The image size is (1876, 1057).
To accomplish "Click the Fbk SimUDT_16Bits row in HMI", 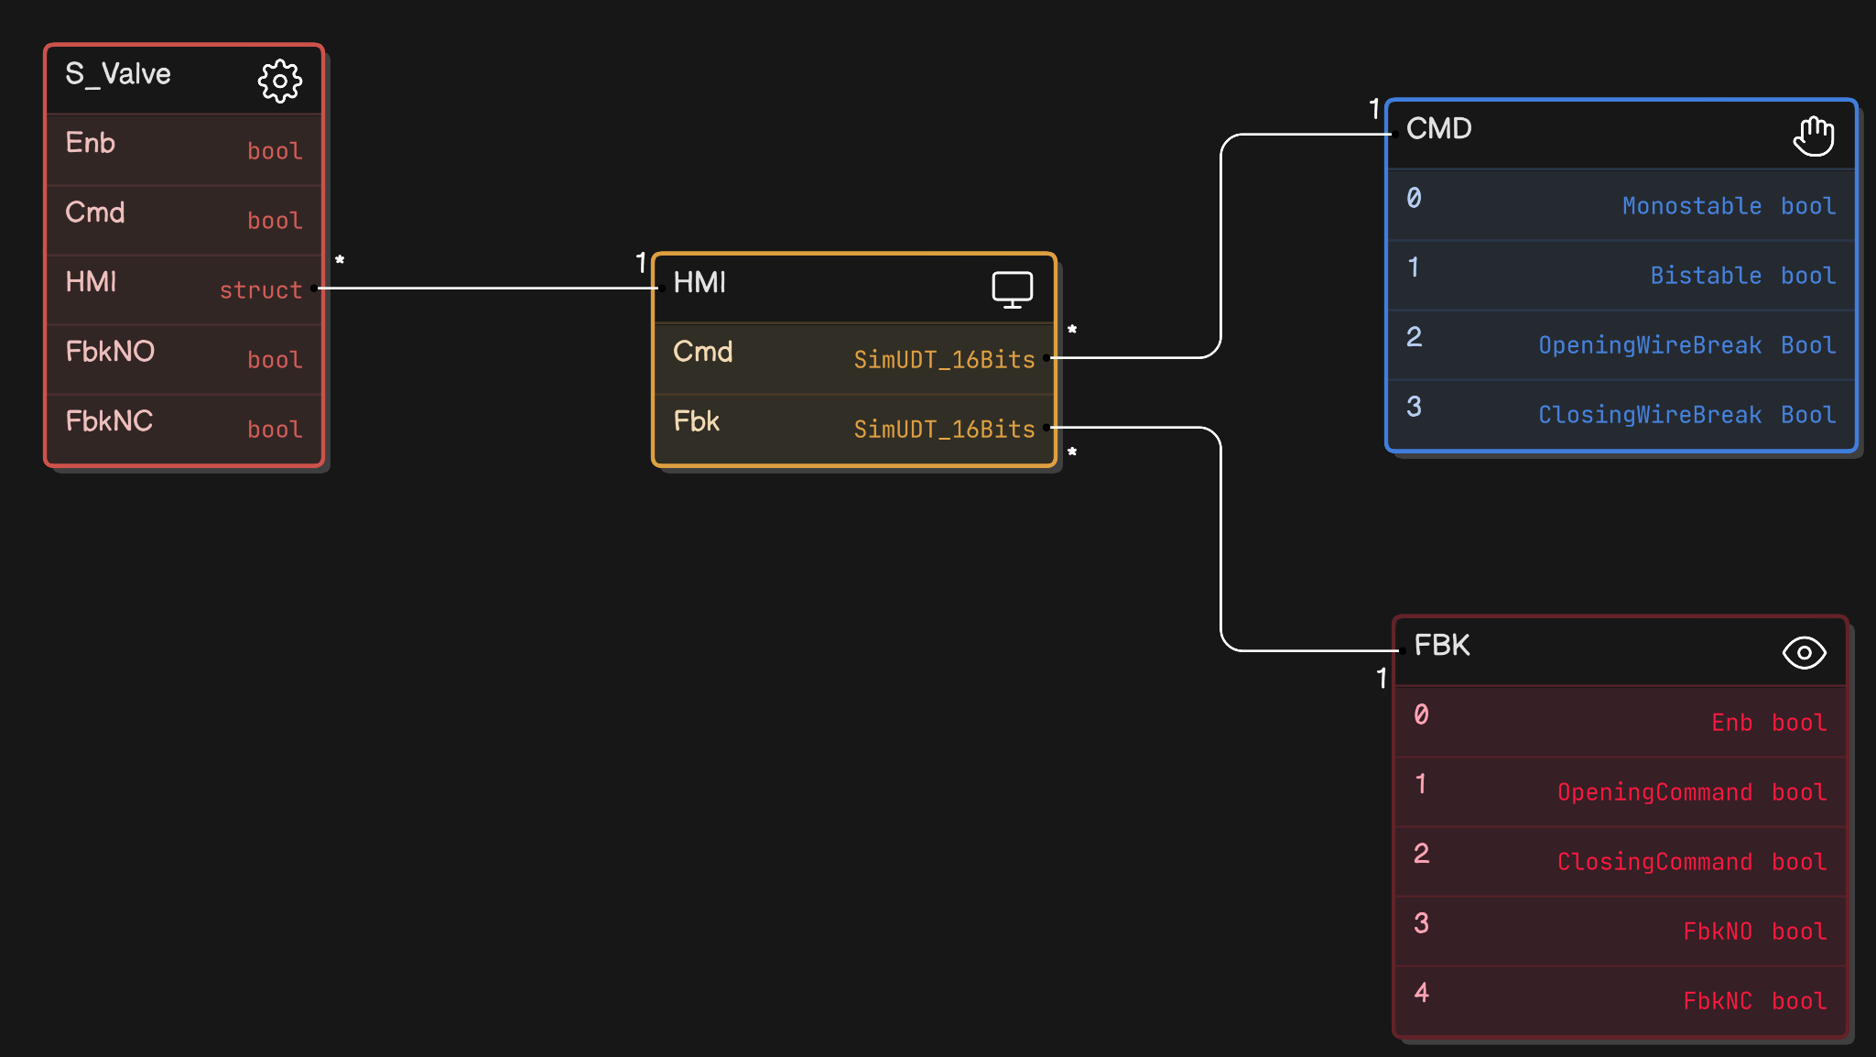I will (853, 428).
